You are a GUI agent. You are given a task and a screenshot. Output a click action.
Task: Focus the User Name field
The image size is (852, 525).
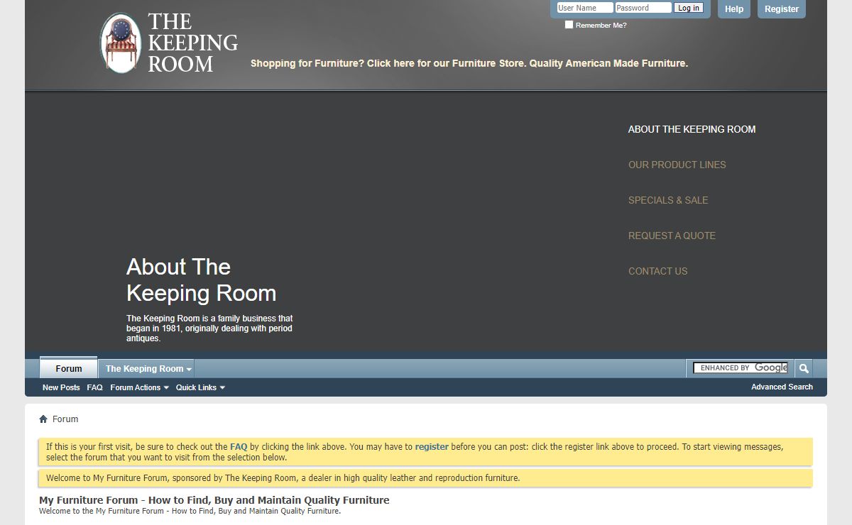584,8
